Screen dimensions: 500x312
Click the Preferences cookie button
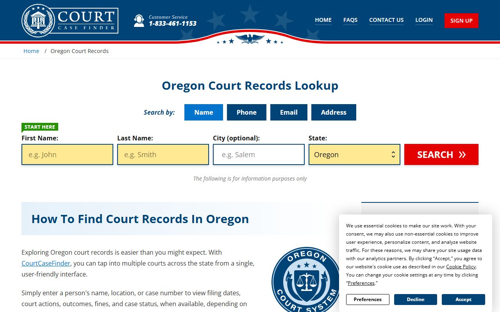pos(368,300)
